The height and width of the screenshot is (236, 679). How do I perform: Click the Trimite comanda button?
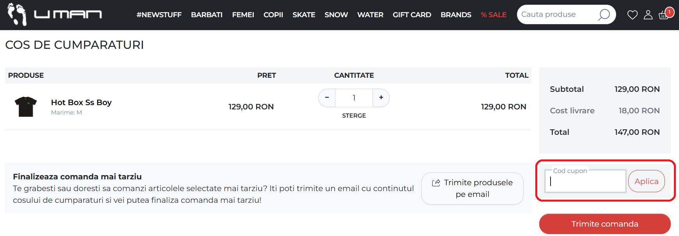coord(604,224)
